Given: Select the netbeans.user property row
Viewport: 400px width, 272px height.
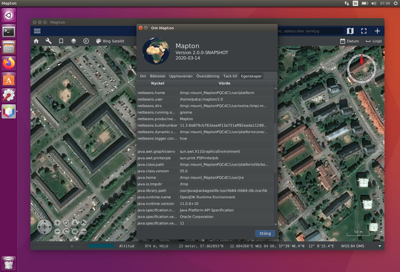Looking at the screenshot, I should click(205, 99).
